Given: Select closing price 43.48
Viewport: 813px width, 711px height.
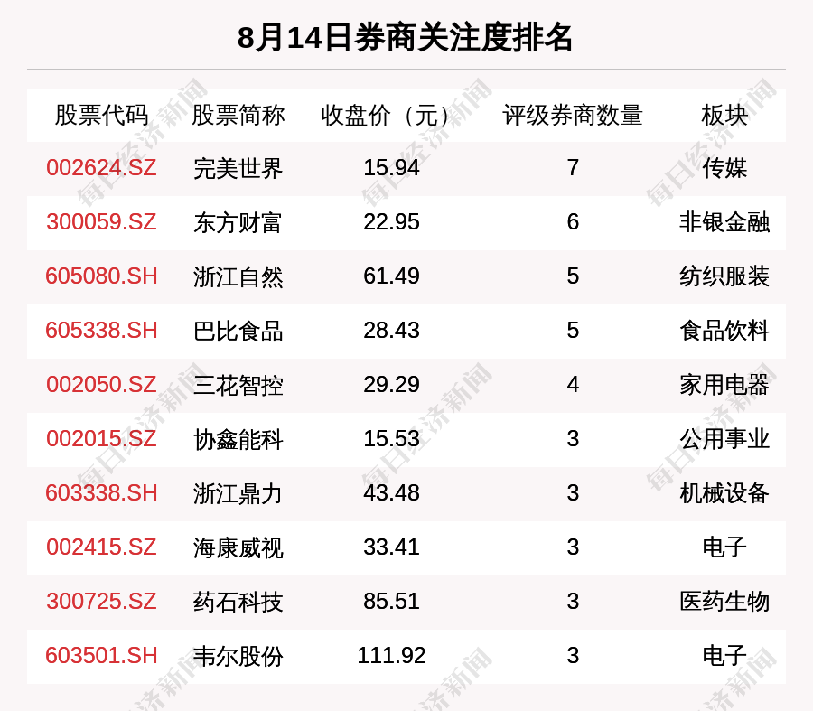Looking at the screenshot, I should pos(391,493).
